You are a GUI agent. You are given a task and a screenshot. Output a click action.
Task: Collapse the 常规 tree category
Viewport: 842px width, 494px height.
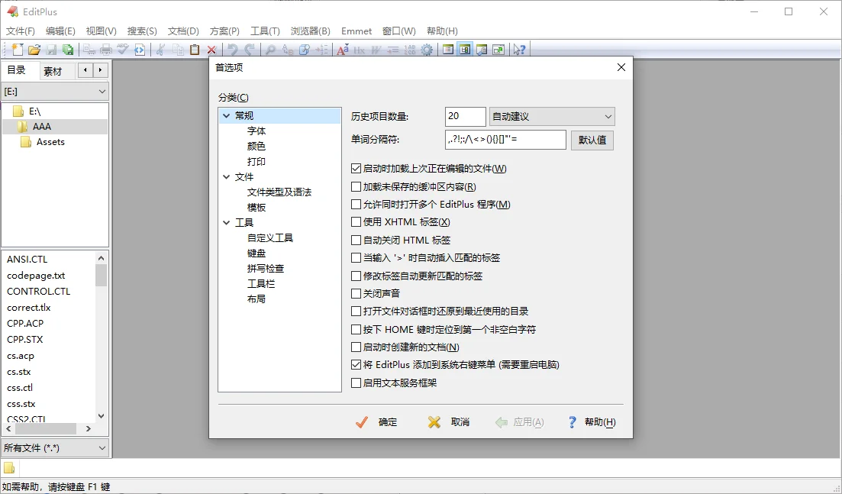226,115
